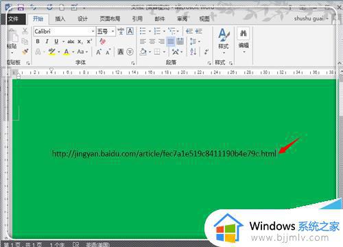Open the 插入 ribbon tab
Image resolution: width=343 pixels, height=247 pixels.
60,19
